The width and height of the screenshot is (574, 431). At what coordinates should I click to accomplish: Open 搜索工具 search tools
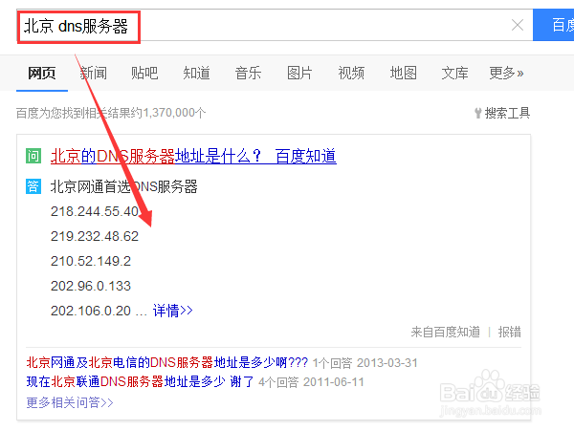tap(507, 113)
